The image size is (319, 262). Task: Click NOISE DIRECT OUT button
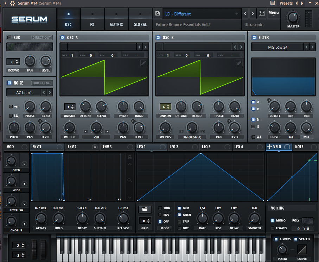point(42,83)
